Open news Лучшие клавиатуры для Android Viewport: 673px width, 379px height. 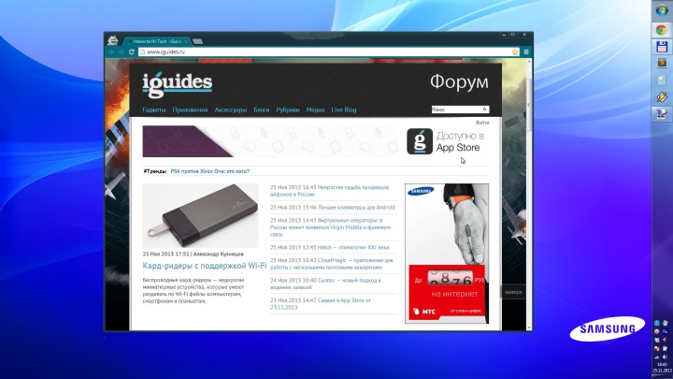point(356,208)
